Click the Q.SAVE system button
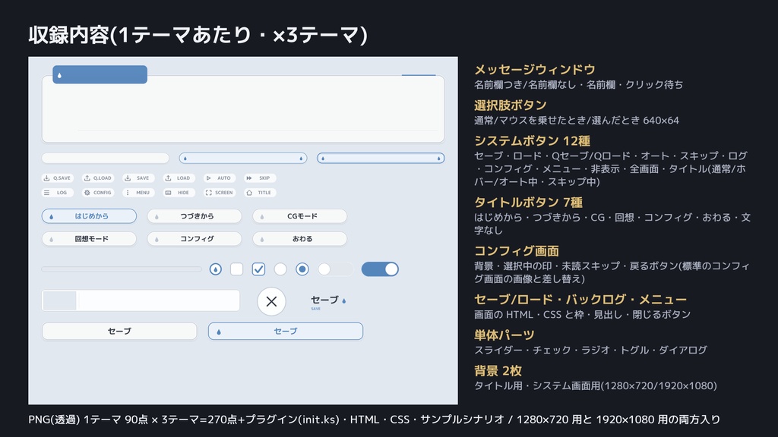 (58, 178)
